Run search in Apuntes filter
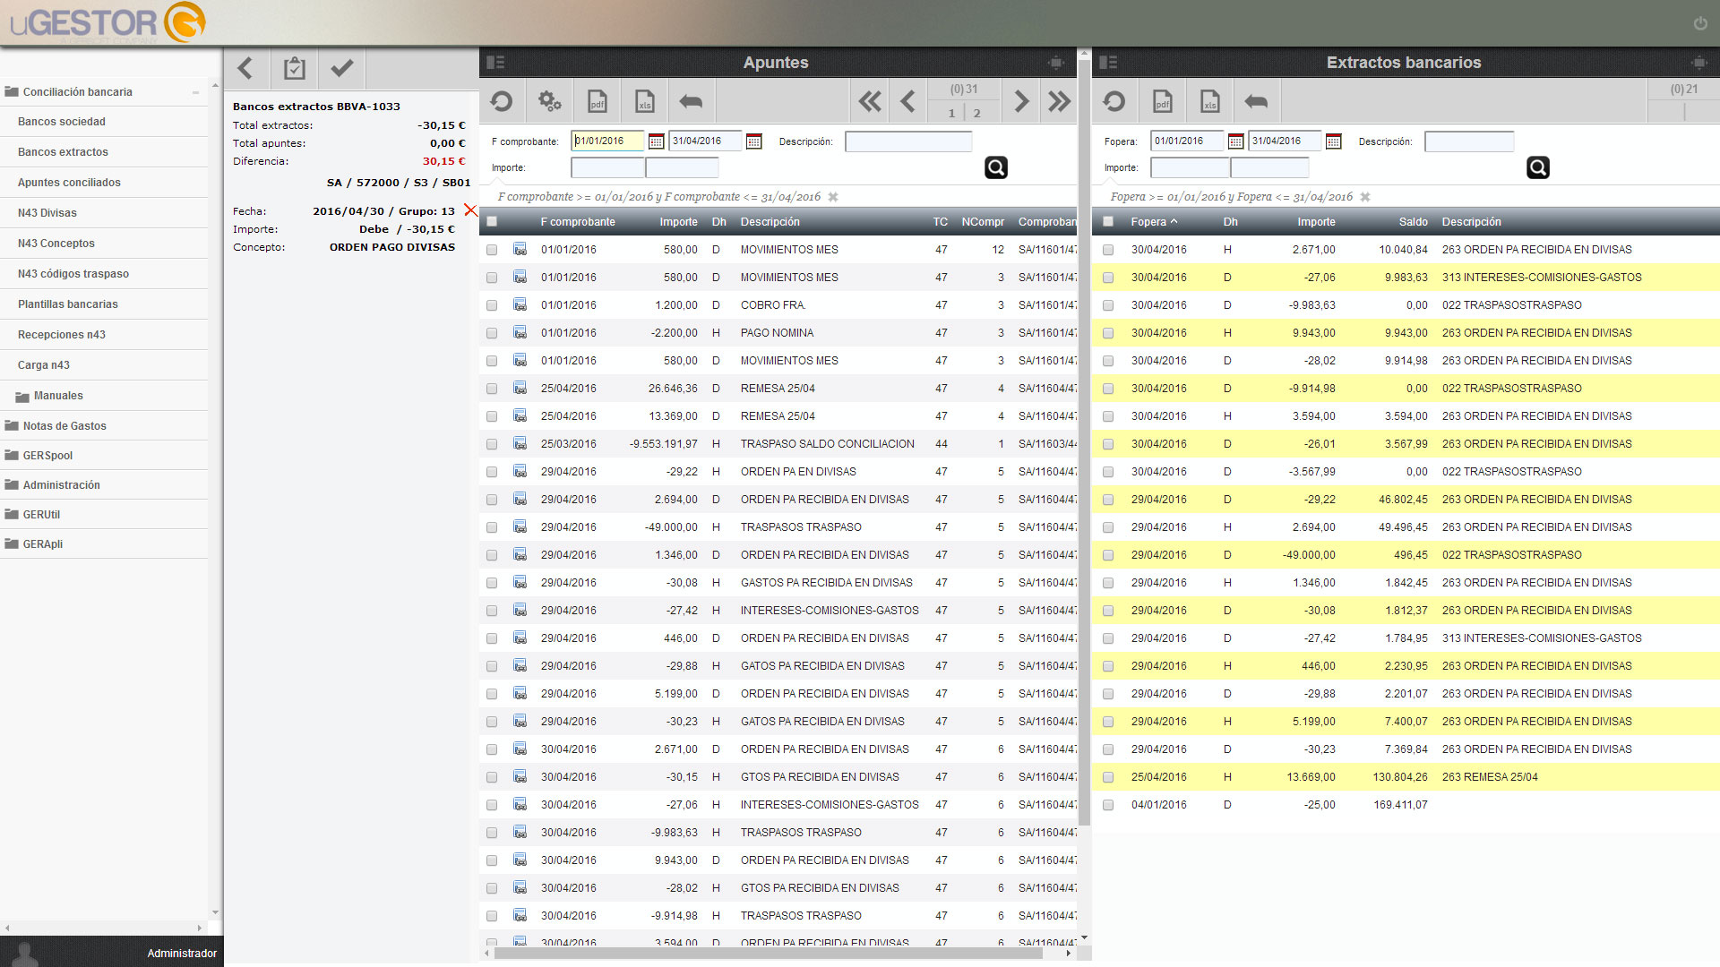This screenshot has height=967, width=1720. click(x=996, y=167)
